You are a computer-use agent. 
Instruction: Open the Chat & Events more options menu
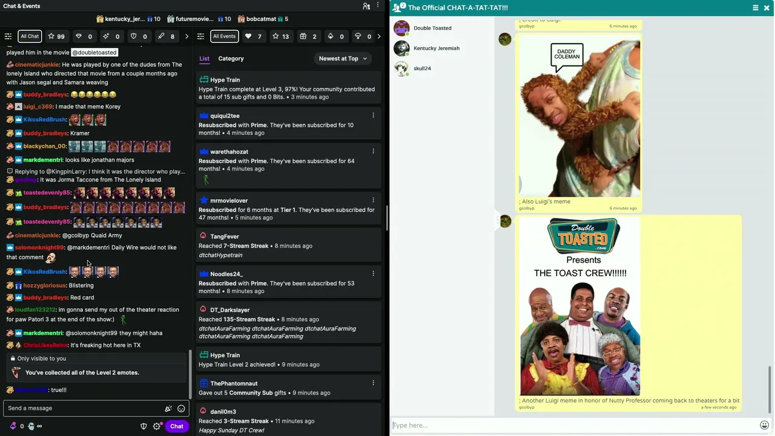[378, 6]
